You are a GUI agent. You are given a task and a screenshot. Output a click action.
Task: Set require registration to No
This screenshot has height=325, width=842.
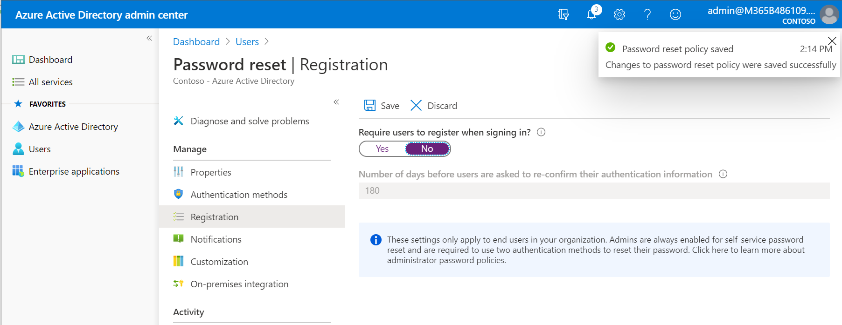[427, 149]
